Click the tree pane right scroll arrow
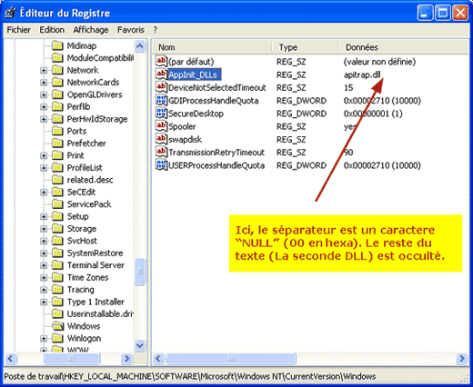This screenshot has height=387, width=473. pyautogui.click(x=126, y=359)
